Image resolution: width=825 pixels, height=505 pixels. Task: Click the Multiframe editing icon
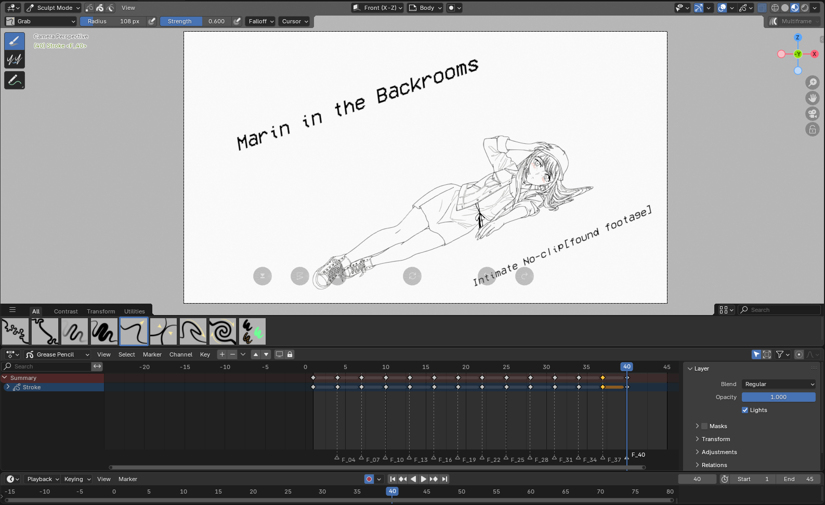click(774, 21)
